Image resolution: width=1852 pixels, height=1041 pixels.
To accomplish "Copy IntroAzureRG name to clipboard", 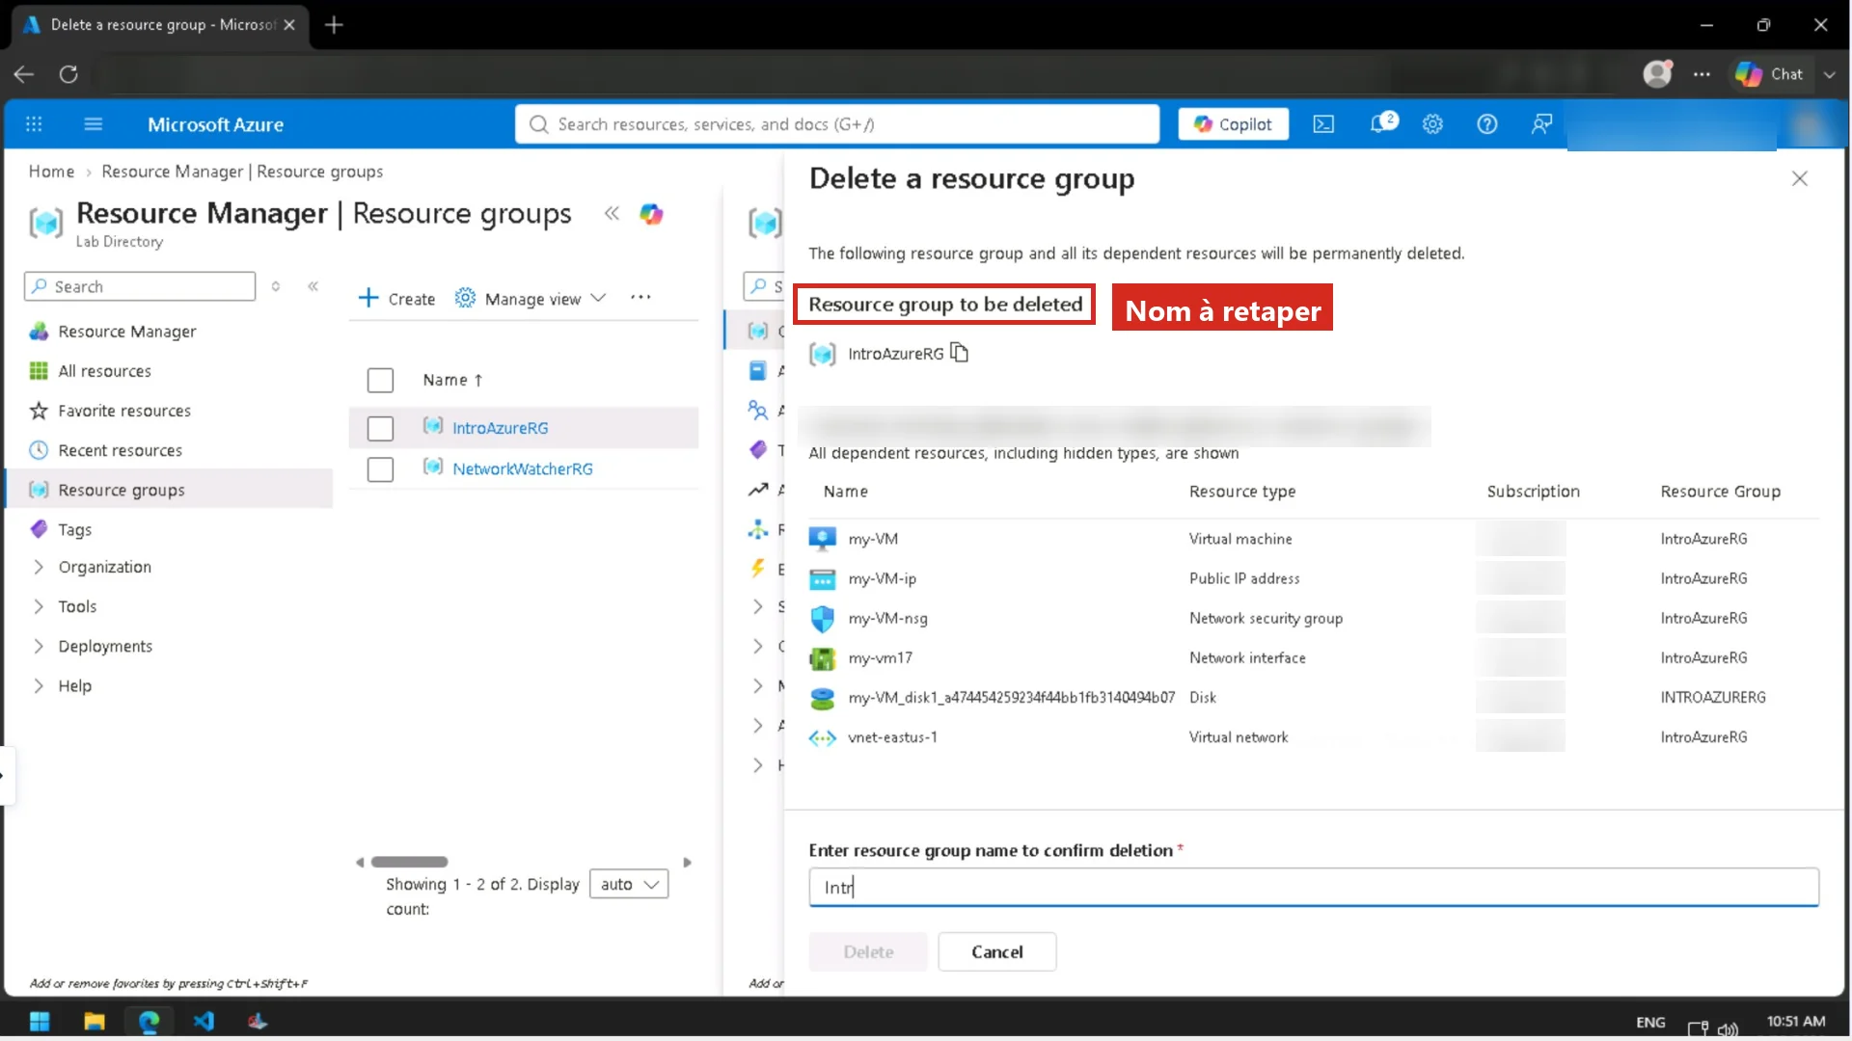I will 960,353.
